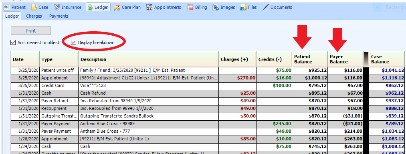The image size is (406, 154).
Task: Click the $100.00 credit amount
Action: [282, 85]
